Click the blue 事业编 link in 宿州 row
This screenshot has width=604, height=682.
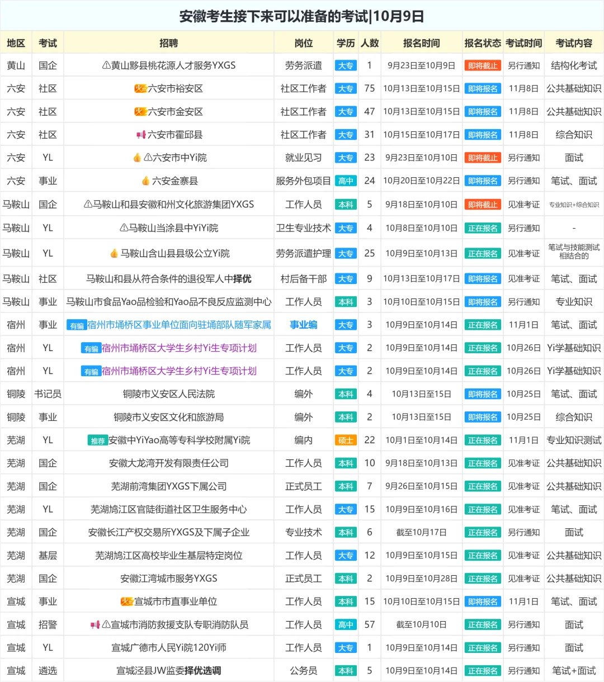(303, 324)
